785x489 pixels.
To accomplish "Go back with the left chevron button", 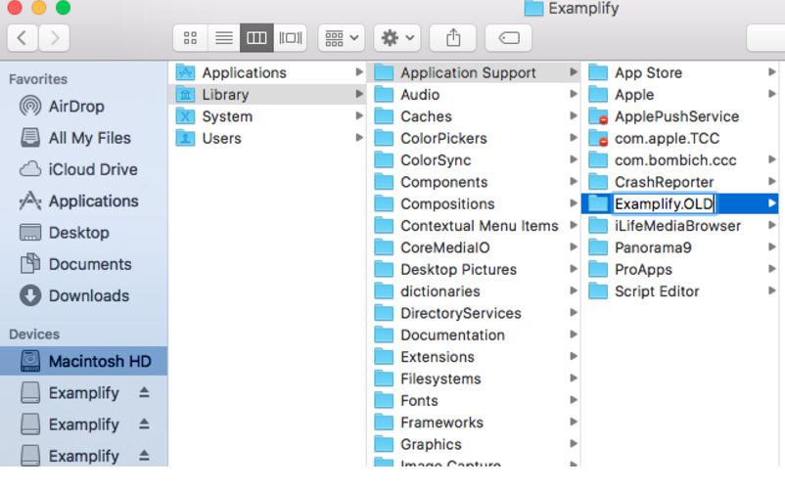I will tap(23, 38).
